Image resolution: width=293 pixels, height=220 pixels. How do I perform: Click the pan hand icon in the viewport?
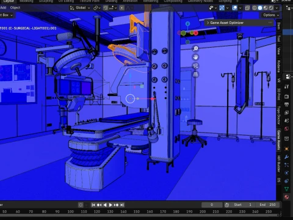pos(195,57)
